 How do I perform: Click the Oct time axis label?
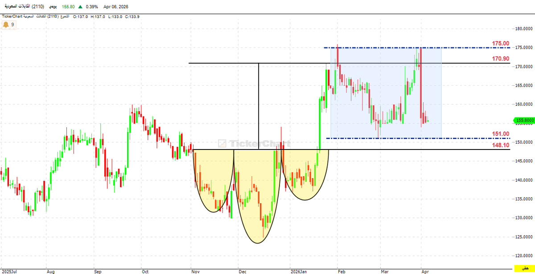point(144,271)
